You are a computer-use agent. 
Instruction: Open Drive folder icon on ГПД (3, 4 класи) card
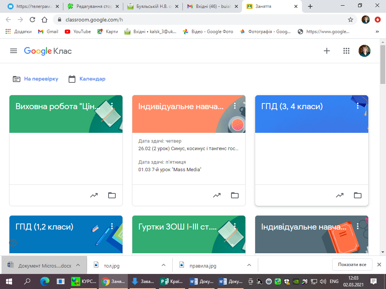(x=358, y=195)
